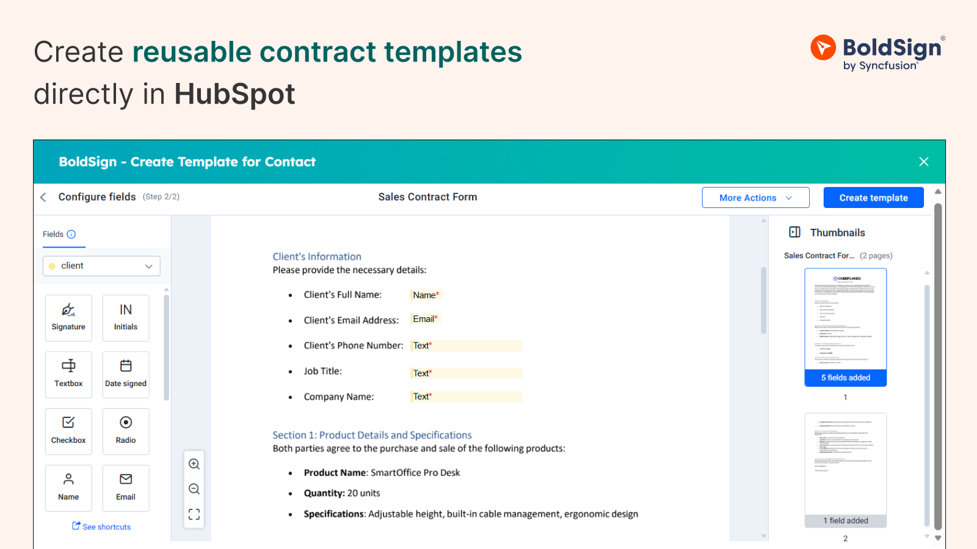
Task: Select the Signature field tool
Action: (68, 317)
